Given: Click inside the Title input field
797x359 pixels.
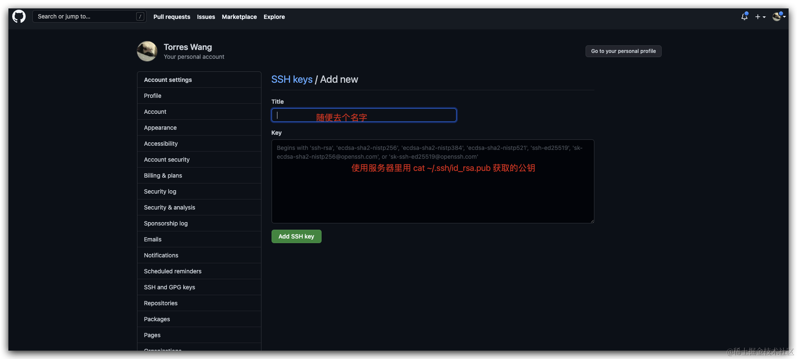Looking at the screenshot, I should tap(364, 115).
